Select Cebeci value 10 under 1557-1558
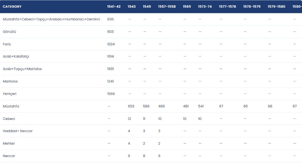The height and width of the screenshot is (165, 302). coord(160,119)
